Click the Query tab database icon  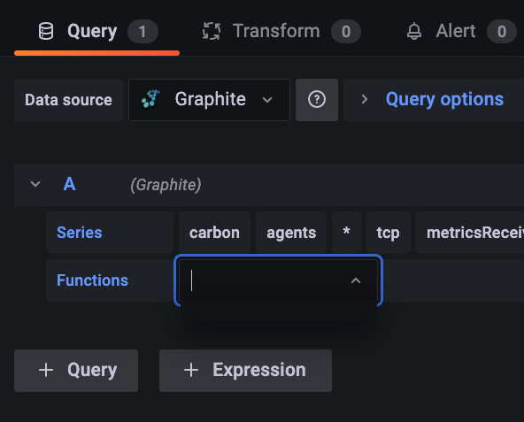[x=46, y=32]
